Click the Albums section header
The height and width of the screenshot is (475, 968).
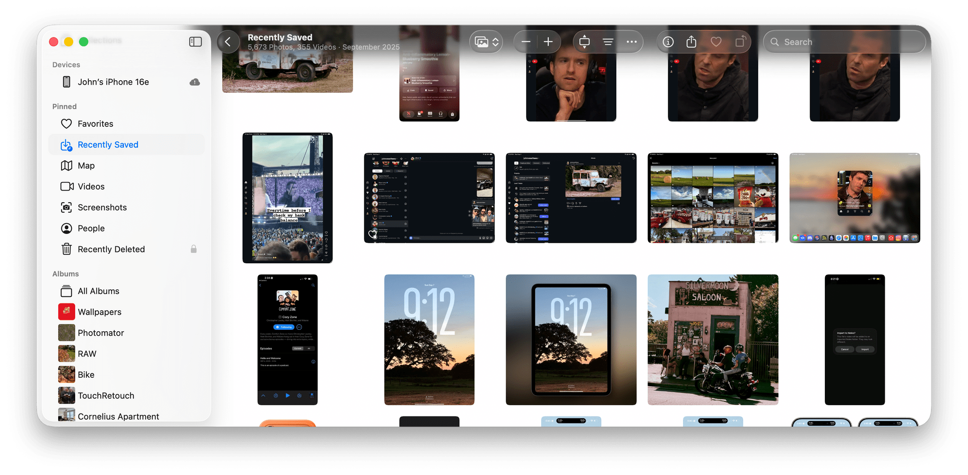[x=66, y=274]
